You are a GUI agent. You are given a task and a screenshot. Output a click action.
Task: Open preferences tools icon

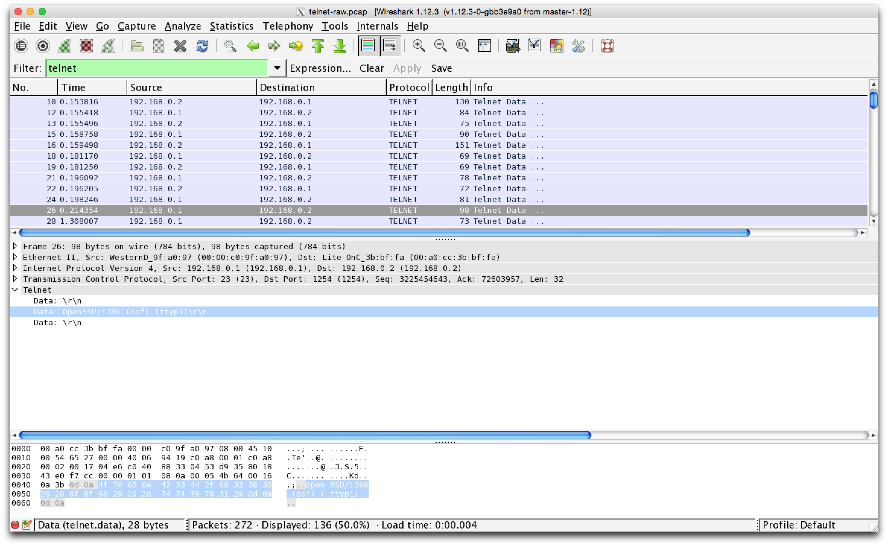click(578, 46)
